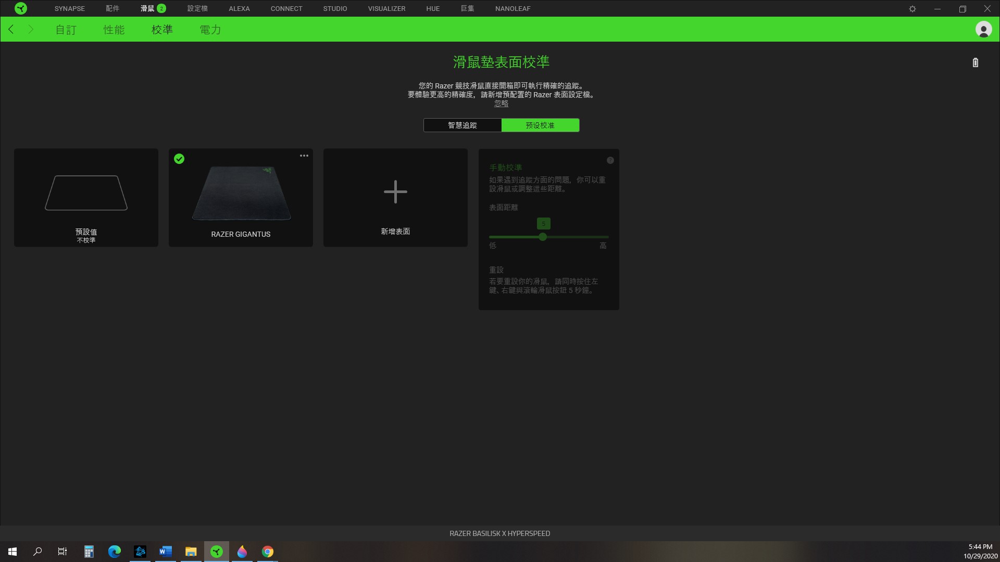Open the dark blue app icon on taskbar
The height and width of the screenshot is (562, 1000).
pos(140,552)
